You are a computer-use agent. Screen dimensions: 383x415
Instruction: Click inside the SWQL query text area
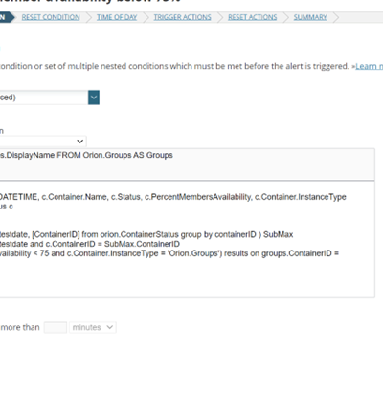[x=187, y=239]
